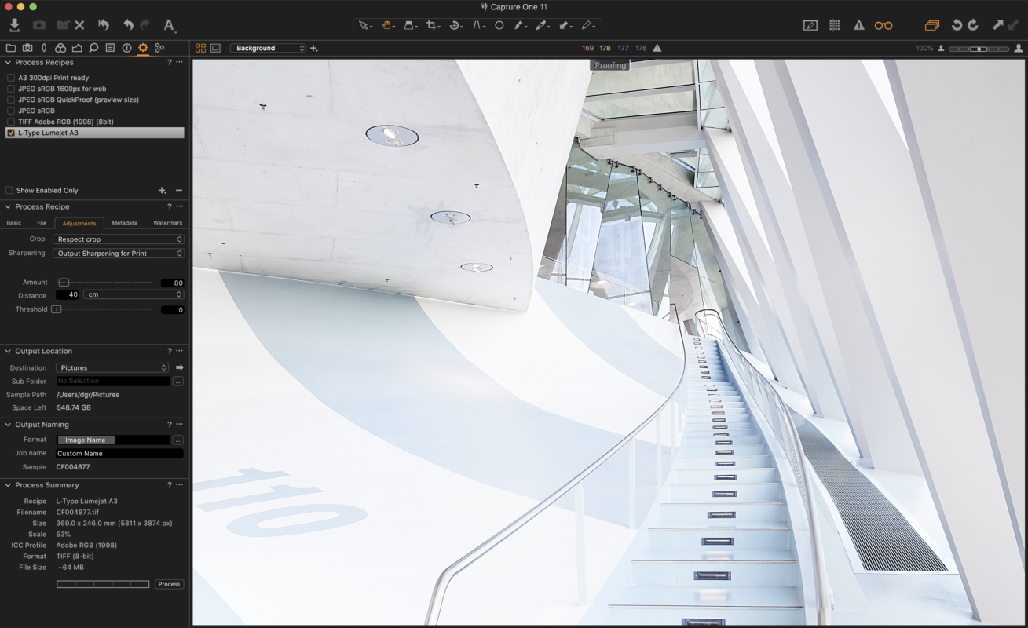
Task: Open the Destination dropdown showing Pictures
Action: pos(113,367)
